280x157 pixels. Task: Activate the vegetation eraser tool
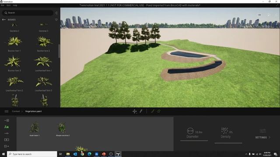pyautogui.click(x=158, y=111)
